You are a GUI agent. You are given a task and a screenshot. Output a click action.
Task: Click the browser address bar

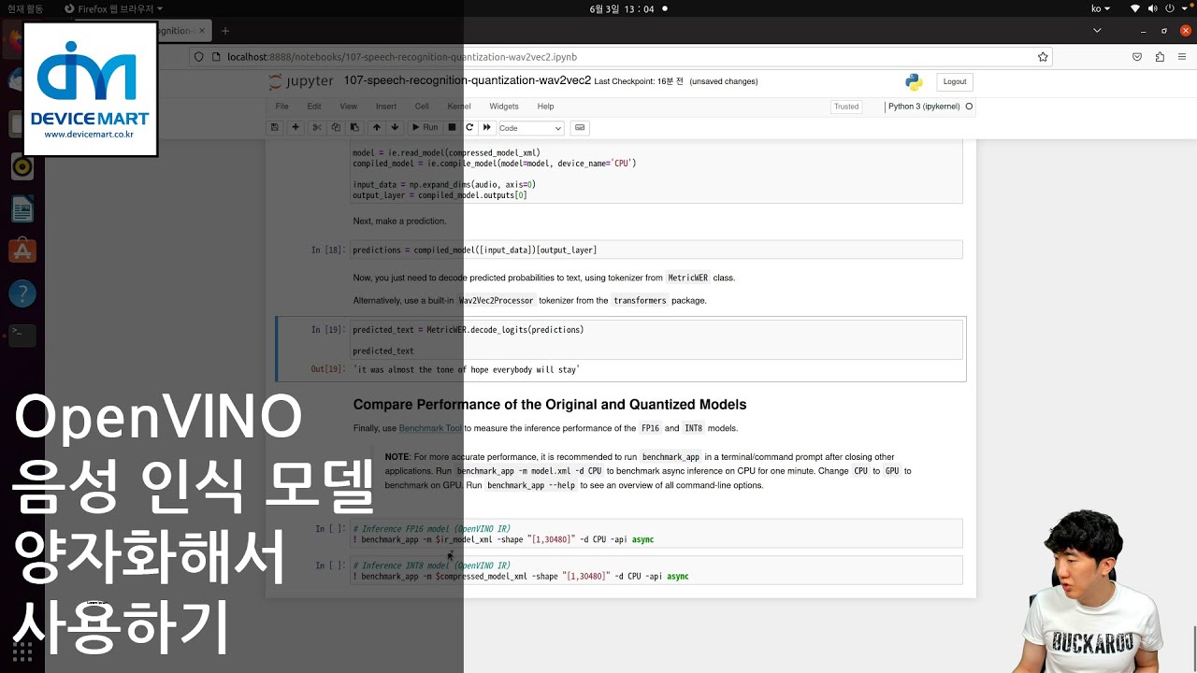(621, 57)
